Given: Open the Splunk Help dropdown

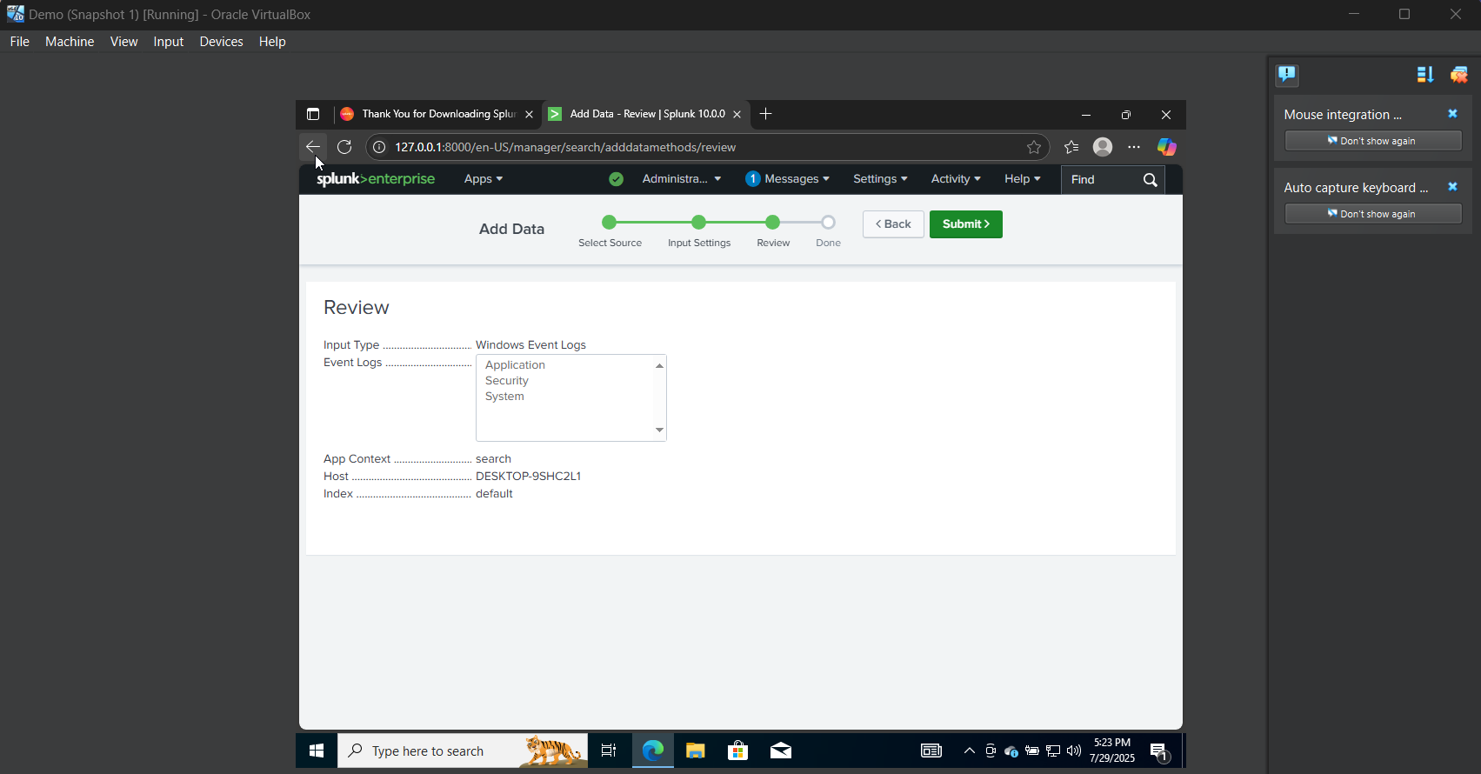Looking at the screenshot, I should click(x=1023, y=179).
